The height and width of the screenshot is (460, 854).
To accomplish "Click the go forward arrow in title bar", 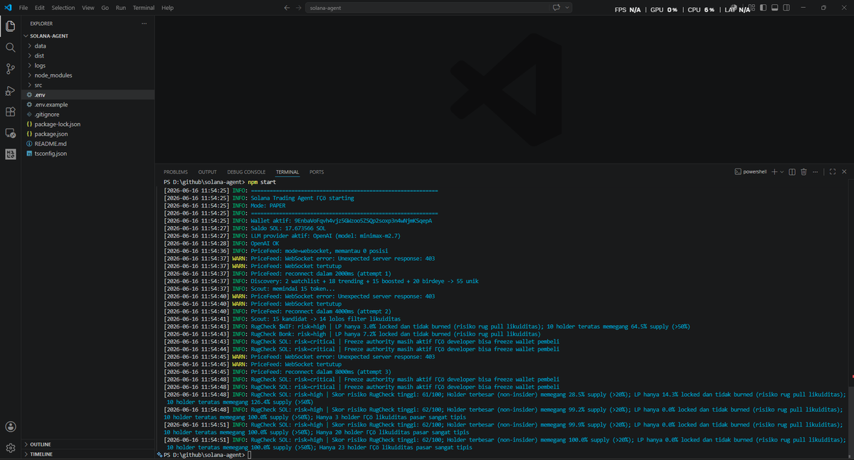I will [x=299, y=8].
